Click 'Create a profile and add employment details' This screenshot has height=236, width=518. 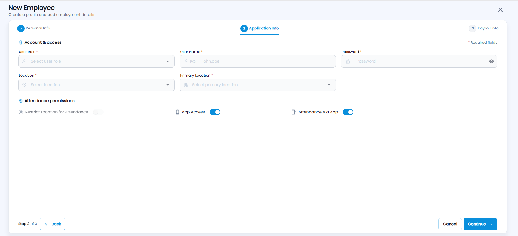click(51, 15)
